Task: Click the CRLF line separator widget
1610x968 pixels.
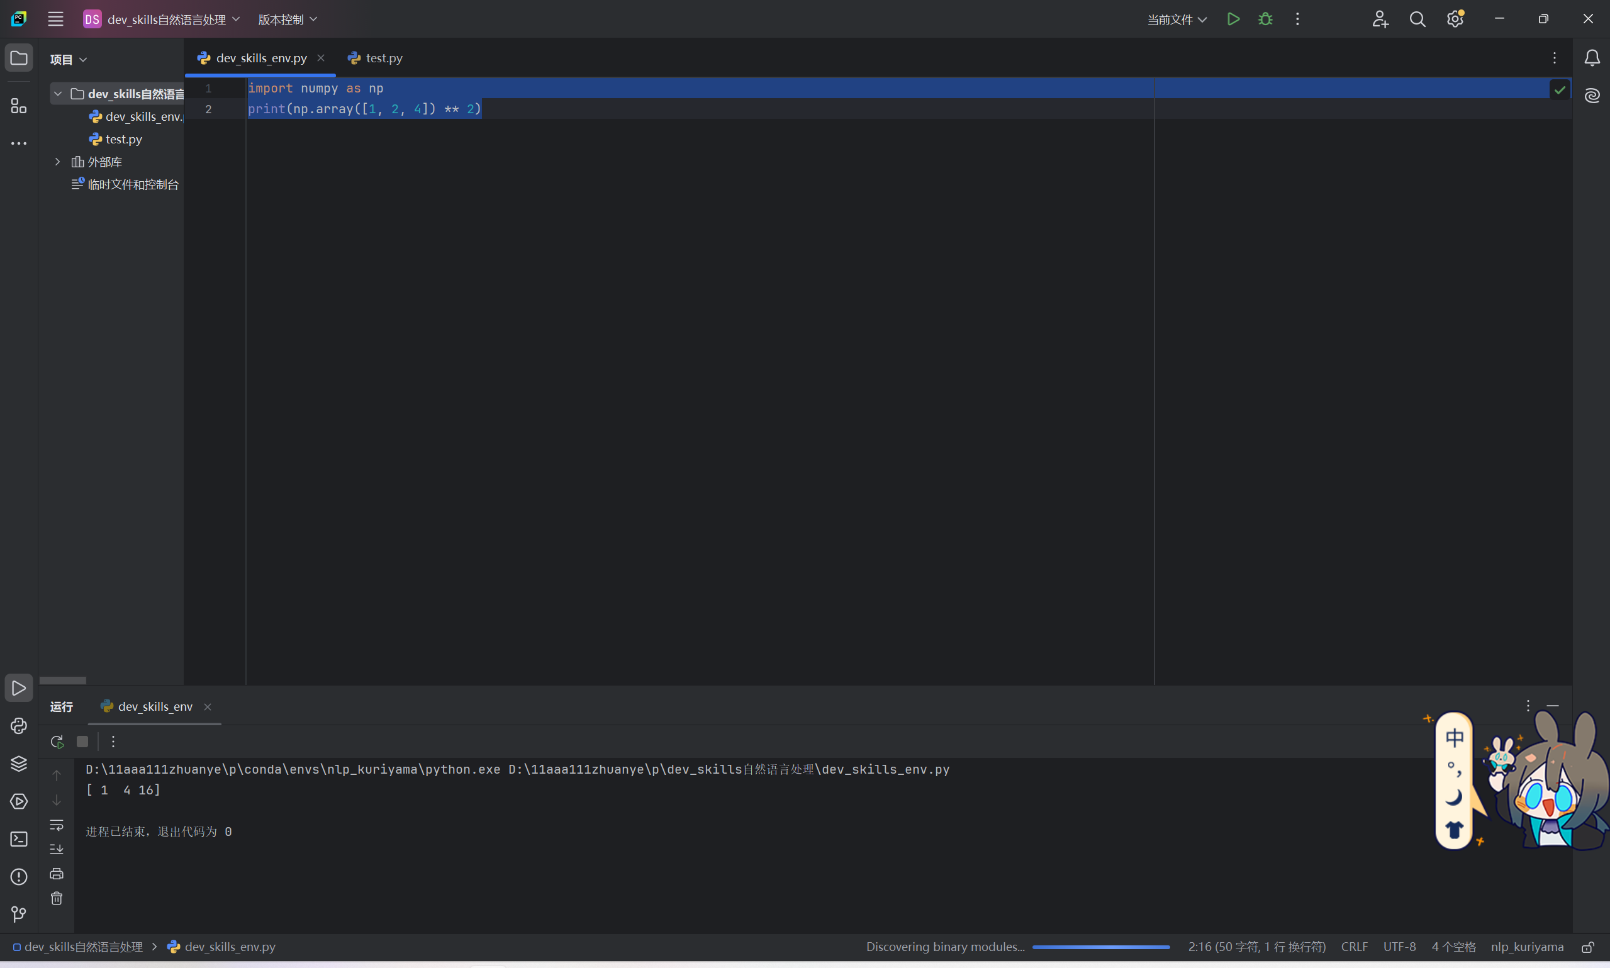Action: pyautogui.click(x=1355, y=947)
